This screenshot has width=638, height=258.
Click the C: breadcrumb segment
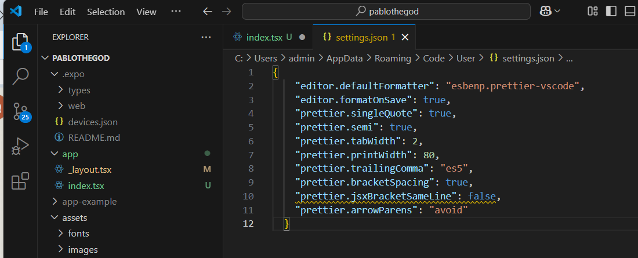pos(239,58)
